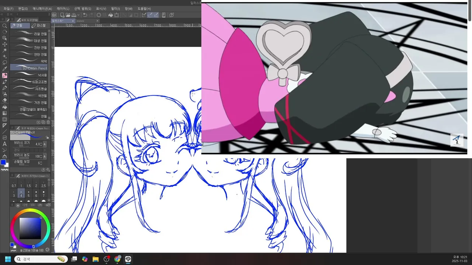Screen dimensions: 472x265
Task: Open Clip Studio support help icon
Action: click(171, 15)
